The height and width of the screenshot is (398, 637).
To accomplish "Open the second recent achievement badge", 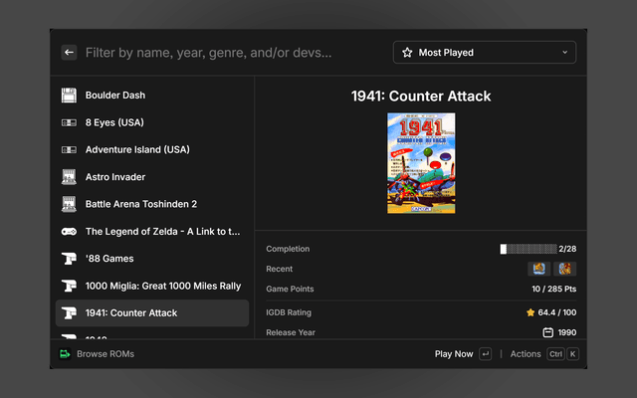I will coord(564,269).
